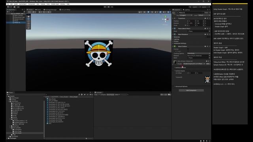Click the UV Offset X input field
Viewport: 253px width, 142px height.
192,73
